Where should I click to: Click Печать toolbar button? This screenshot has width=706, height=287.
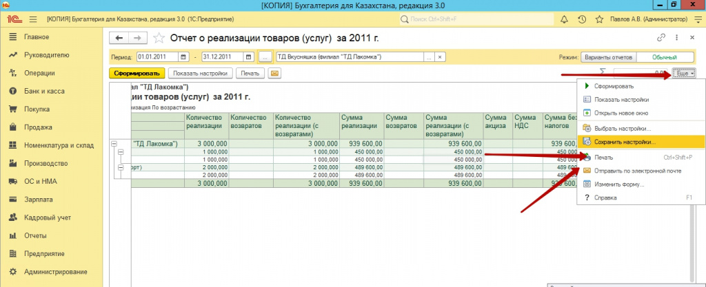[250, 73]
